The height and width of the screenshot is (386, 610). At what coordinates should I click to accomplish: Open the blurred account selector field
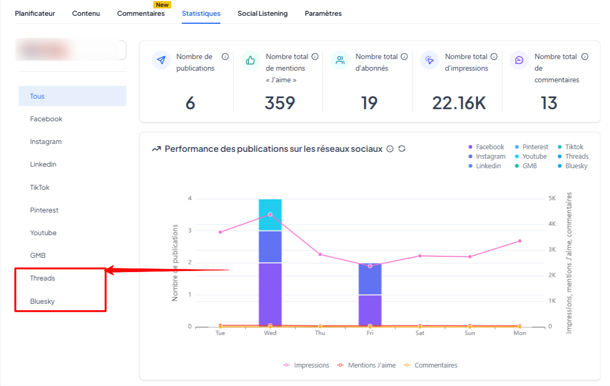pos(70,50)
